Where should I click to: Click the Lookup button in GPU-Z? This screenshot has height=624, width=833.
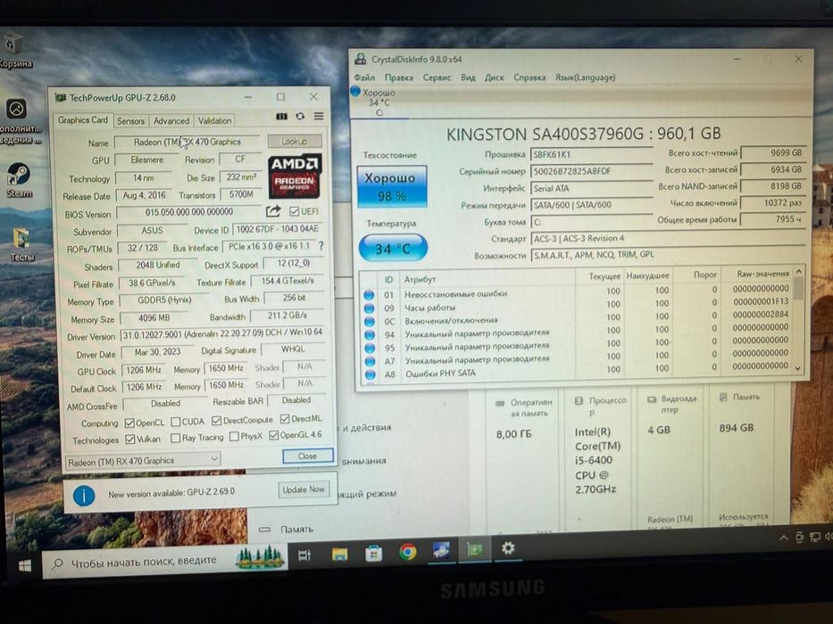tap(295, 141)
